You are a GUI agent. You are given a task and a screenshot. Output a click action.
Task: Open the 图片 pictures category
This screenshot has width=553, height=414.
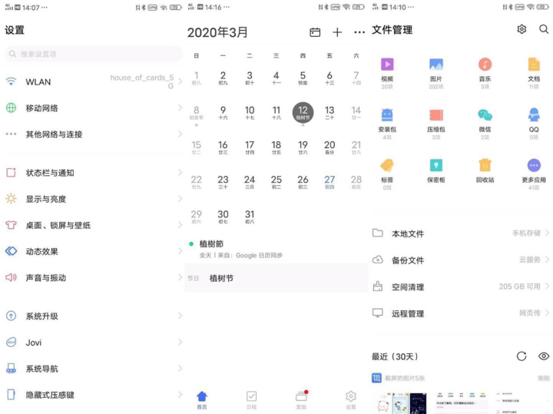click(436, 65)
